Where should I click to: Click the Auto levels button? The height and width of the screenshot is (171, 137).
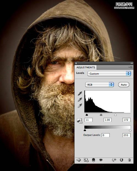point(124,85)
